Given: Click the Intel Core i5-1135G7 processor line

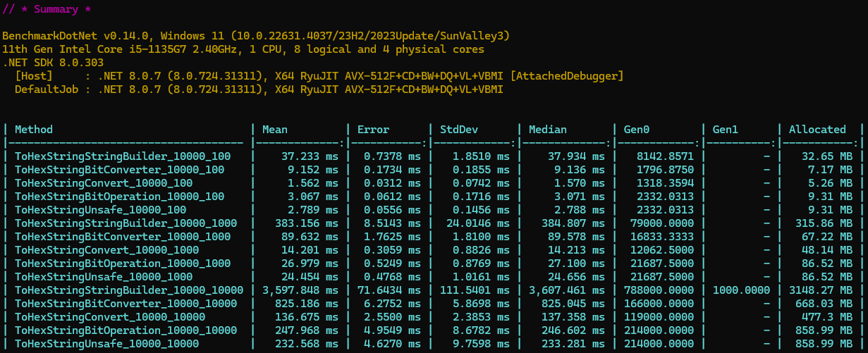Looking at the screenshot, I should [x=243, y=49].
